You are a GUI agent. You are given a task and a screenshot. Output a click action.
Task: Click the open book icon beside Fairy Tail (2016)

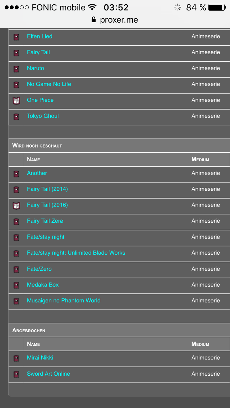point(16,206)
